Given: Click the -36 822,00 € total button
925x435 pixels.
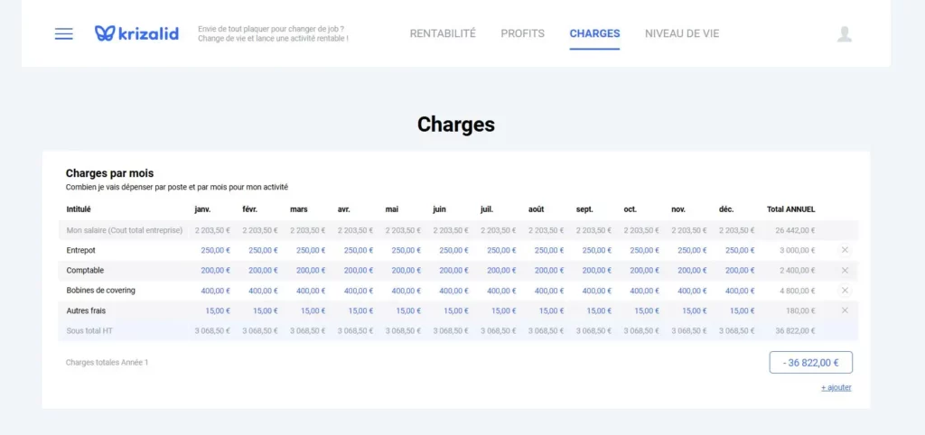Looking at the screenshot, I should tap(810, 363).
